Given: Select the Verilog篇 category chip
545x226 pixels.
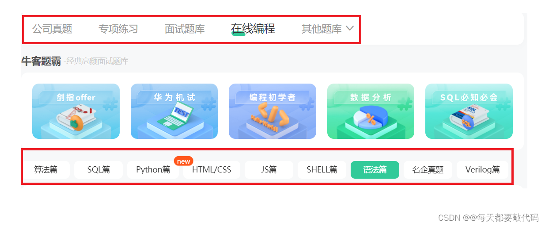Looking at the screenshot, I should pos(483,169).
